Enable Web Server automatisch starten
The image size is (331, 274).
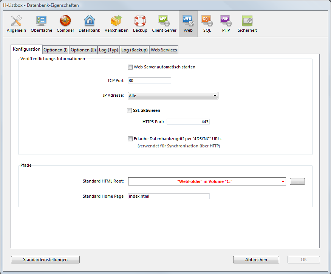coord(130,67)
